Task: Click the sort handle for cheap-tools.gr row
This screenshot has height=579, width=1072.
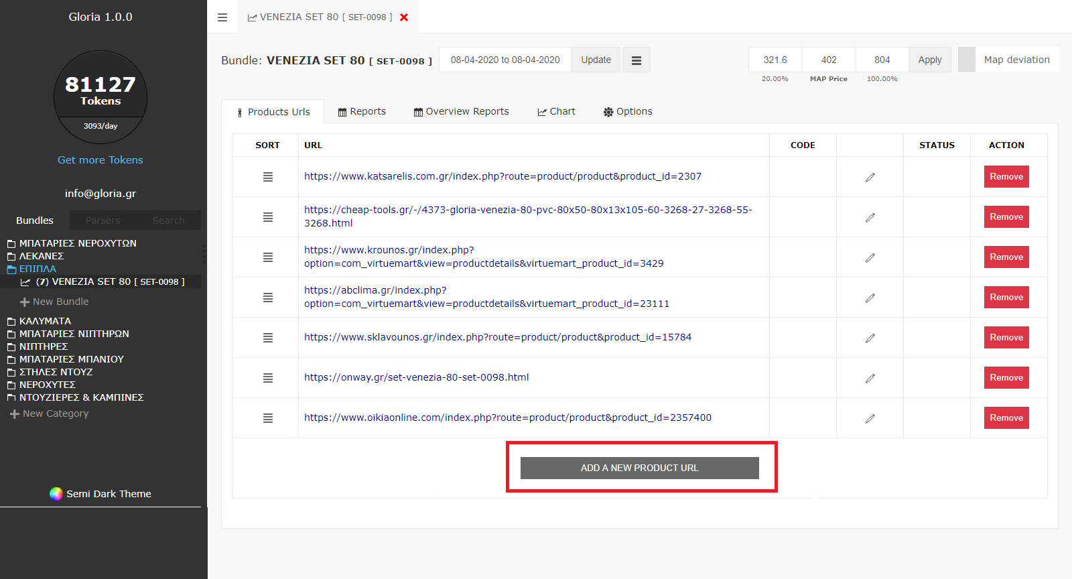Action: (268, 217)
